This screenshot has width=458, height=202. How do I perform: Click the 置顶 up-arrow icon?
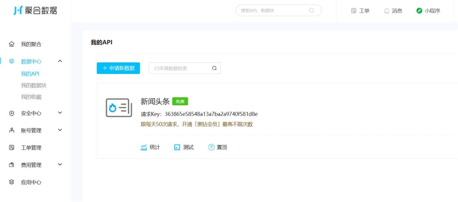pos(211,147)
